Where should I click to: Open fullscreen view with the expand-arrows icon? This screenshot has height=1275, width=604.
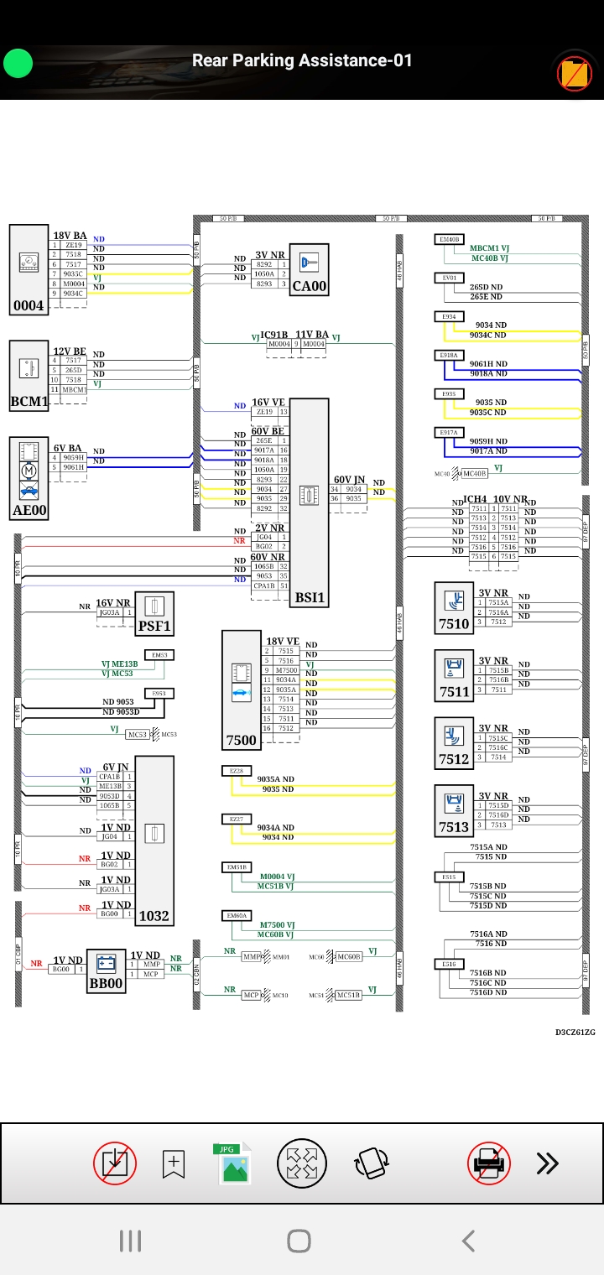pyautogui.click(x=302, y=1163)
